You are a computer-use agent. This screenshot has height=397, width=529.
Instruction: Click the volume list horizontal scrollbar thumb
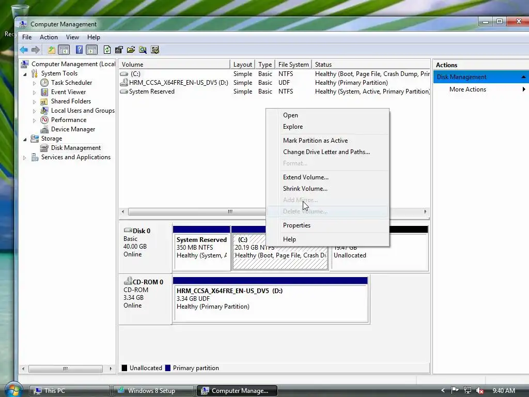point(197,211)
